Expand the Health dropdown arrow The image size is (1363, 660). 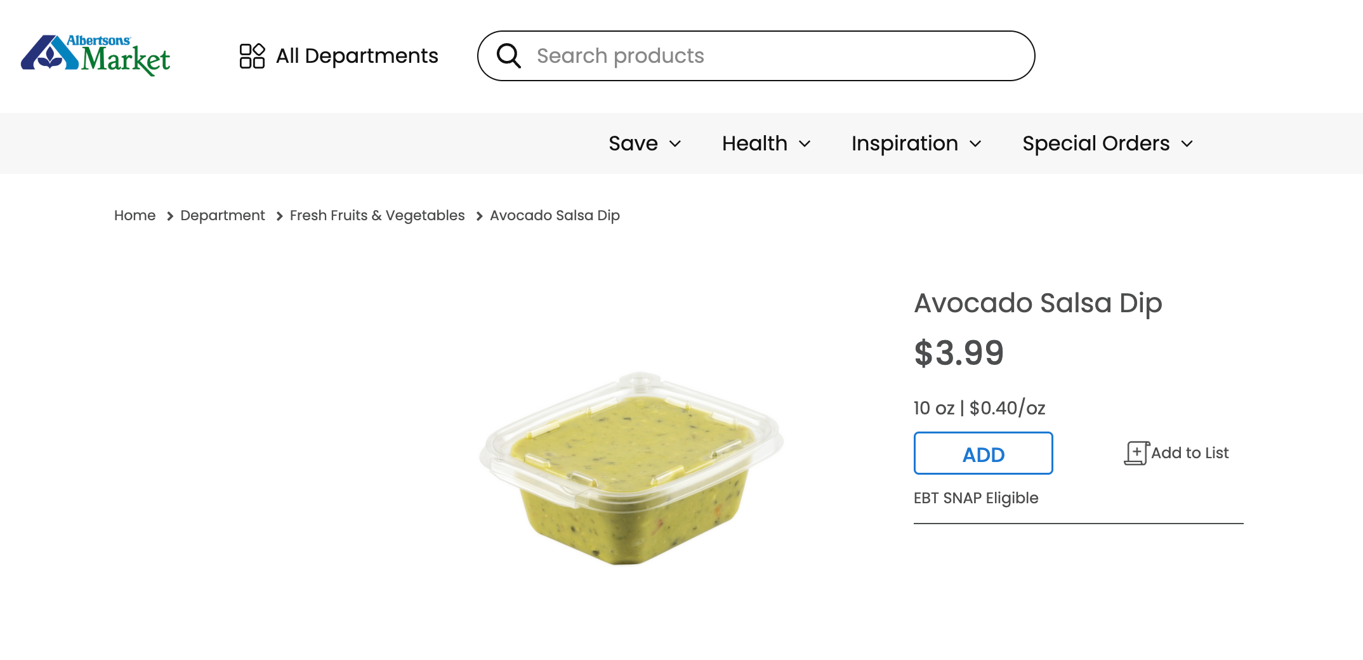(805, 144)
